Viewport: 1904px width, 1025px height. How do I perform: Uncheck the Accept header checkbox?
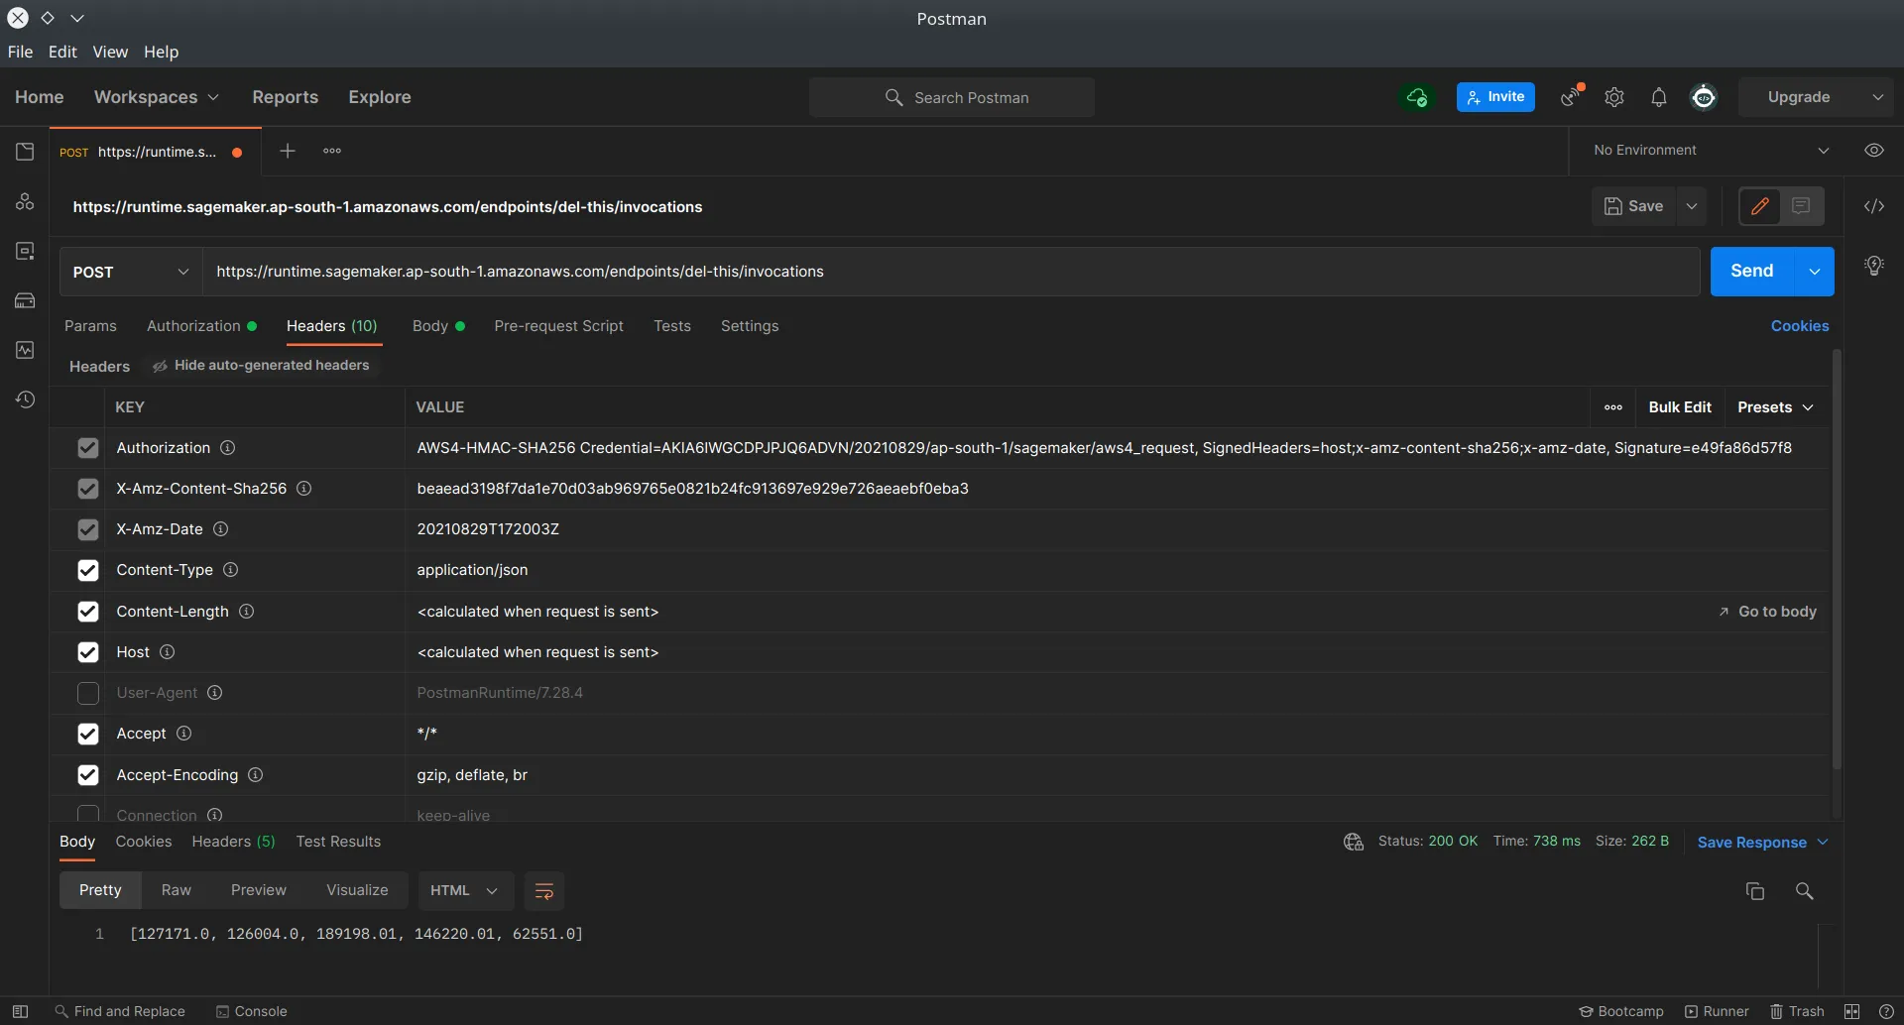pos(88,734)
